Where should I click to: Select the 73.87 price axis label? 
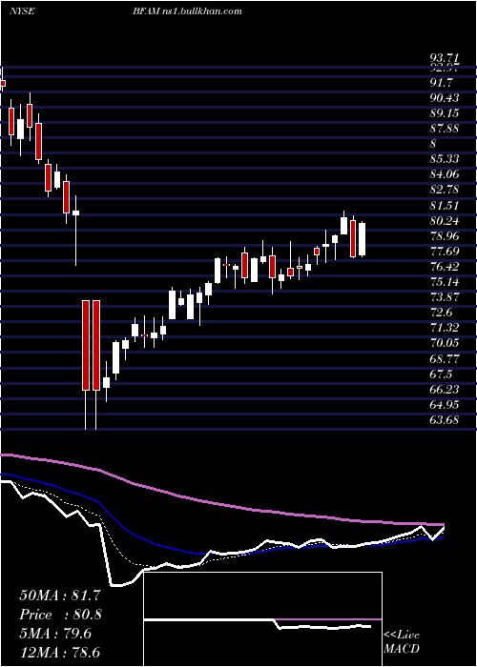pos(445,297)
